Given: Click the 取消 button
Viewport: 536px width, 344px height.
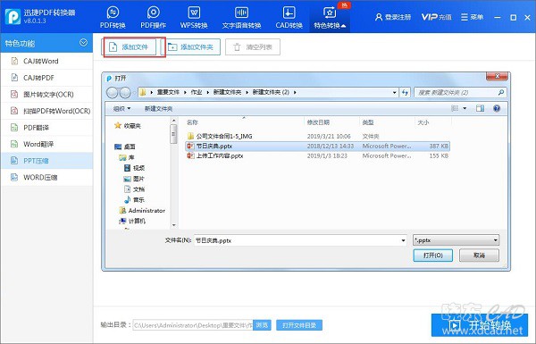Looking at the screenshot, I should [479, 255].
